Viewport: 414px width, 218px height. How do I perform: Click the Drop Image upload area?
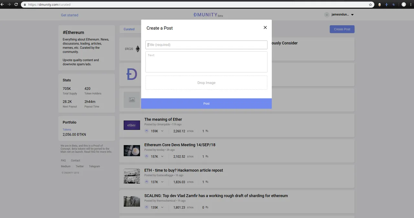(206, 83)
